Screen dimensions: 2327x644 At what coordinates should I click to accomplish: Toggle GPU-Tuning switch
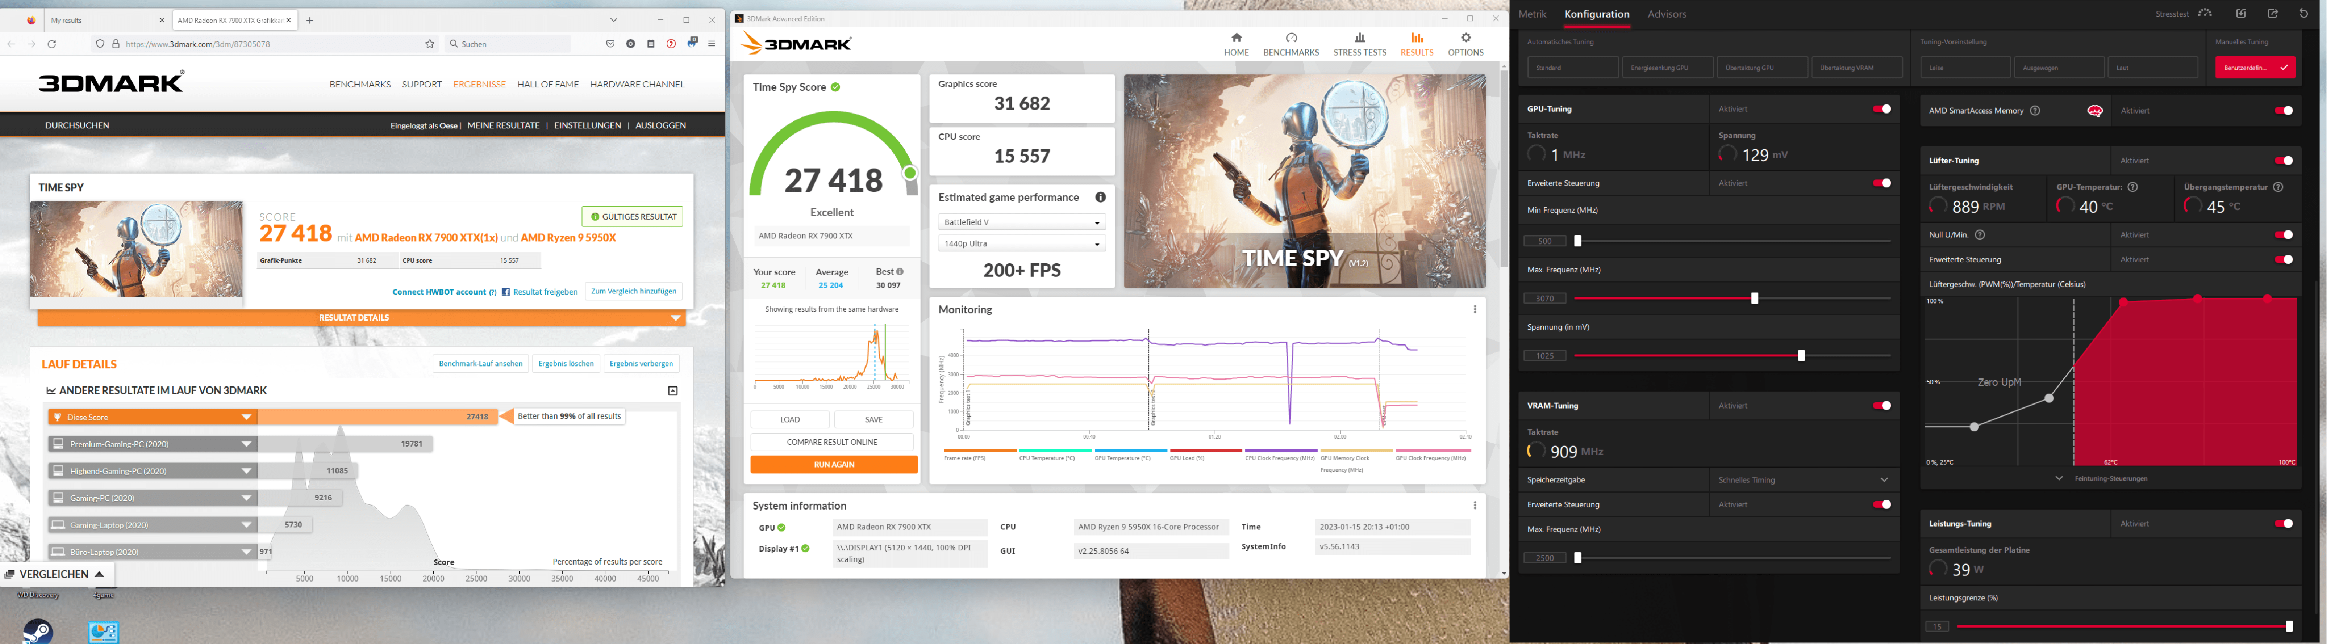[x=1882, y=109]
